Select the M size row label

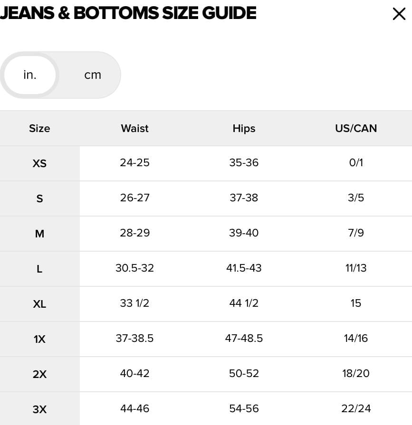point(39,234)
